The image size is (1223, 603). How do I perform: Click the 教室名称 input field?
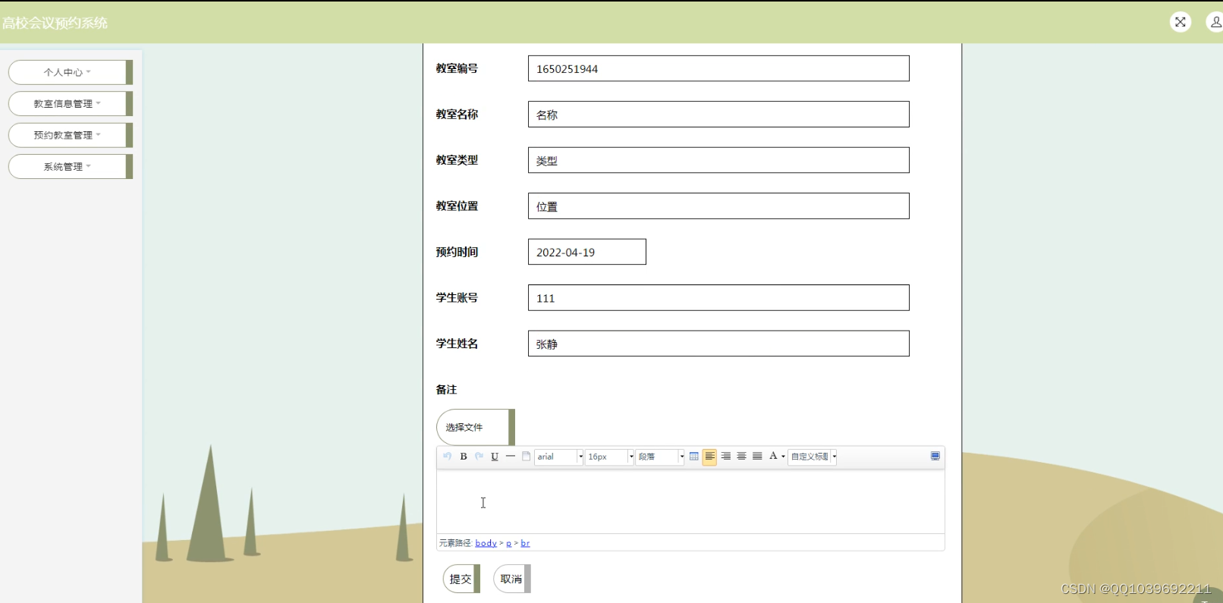click(x=718, y=115)
